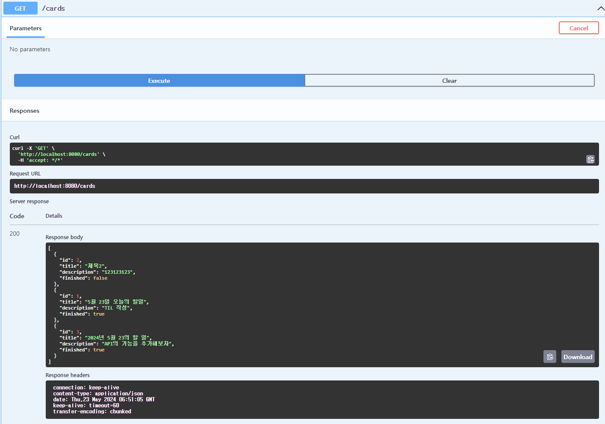
Task: Click the "id": 3 line in response
Action: [71, 332]
